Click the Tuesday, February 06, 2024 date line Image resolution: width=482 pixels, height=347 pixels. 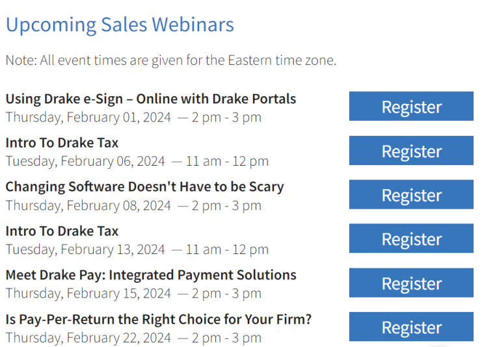coord(137,161)
